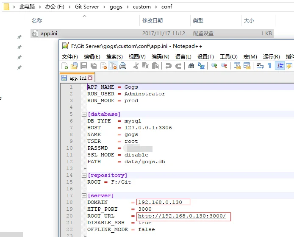The image size is (294, 237).
Task: Open the Replace dialog icon
Action: 201,66
